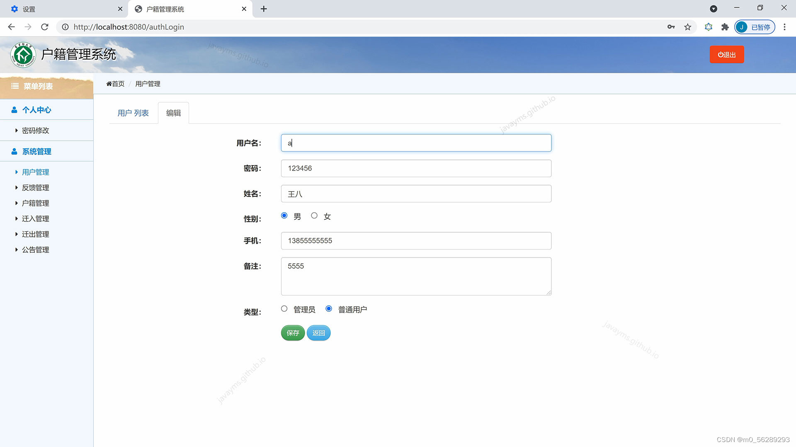This screenshot has width=796, height=447.
Task: Click the green 保存 button
Action: [293, 333]
